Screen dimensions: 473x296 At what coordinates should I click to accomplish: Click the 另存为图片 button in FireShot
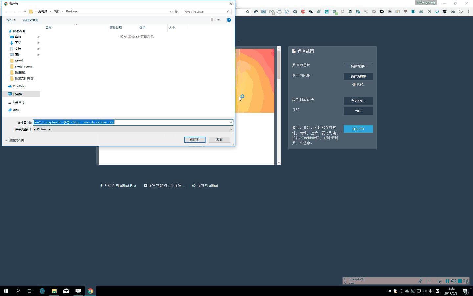point(358,66)
